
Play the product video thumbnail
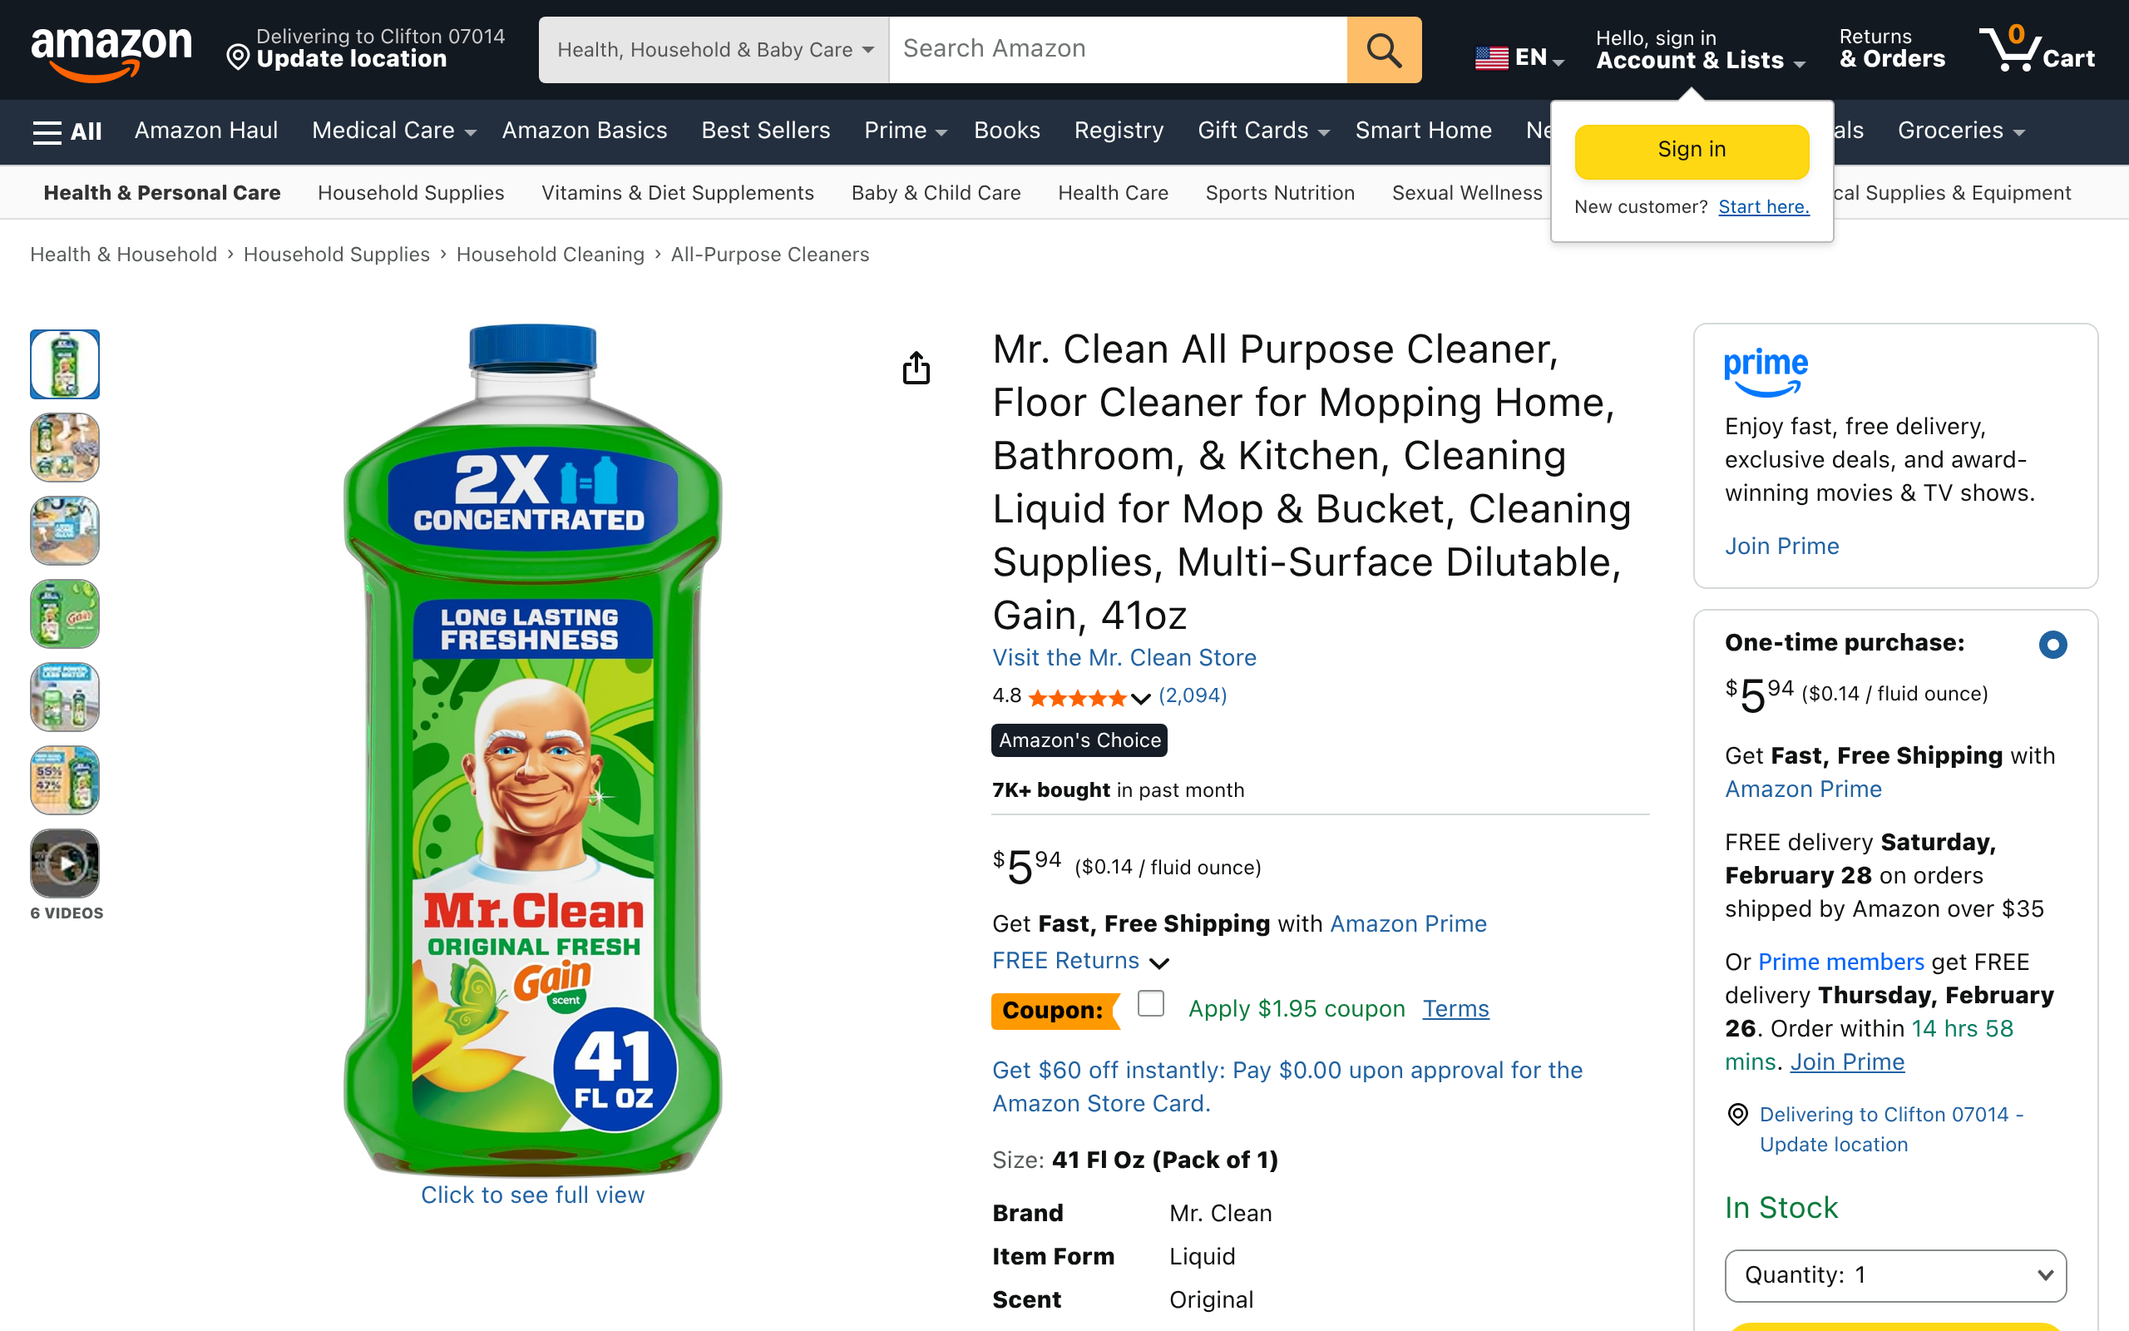click(65, 863)
